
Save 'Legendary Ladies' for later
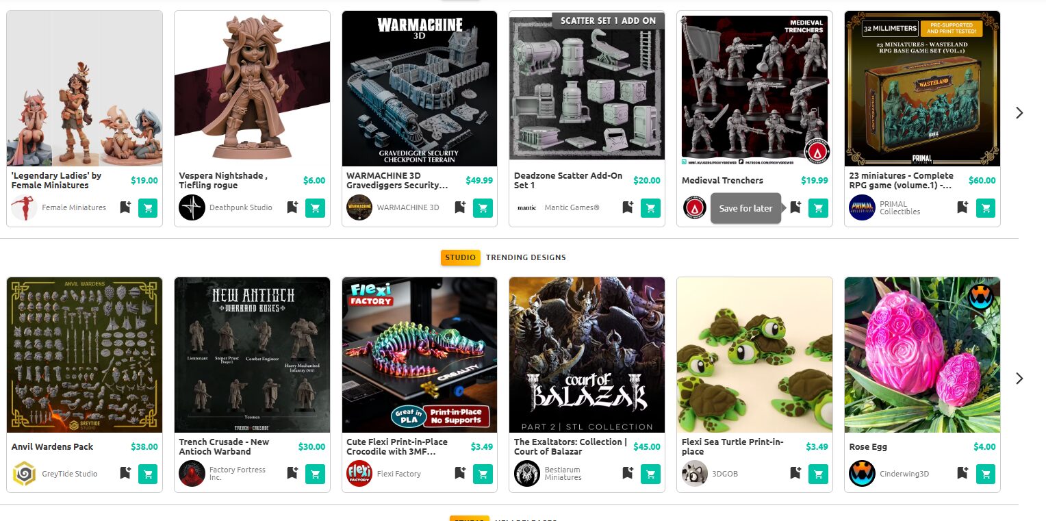(125, 207)
